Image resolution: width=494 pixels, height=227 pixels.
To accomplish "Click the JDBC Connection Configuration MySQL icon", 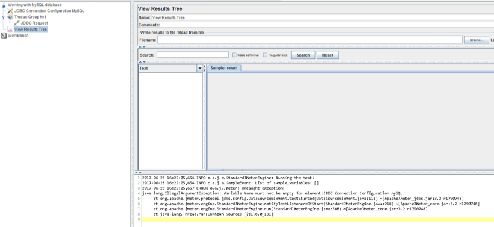I will pyautogui.click(x=10, y=11).
